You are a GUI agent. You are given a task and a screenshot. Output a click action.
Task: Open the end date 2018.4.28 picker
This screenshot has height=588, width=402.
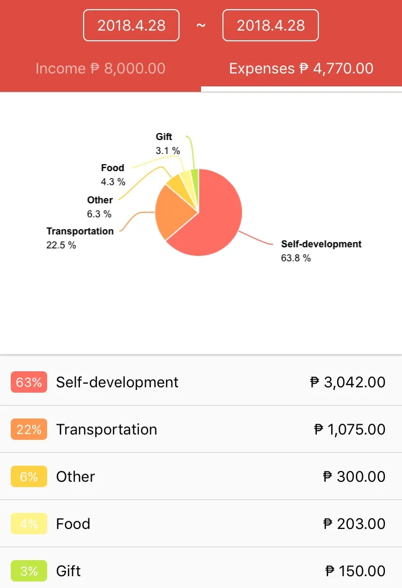(x=271, y=25)
